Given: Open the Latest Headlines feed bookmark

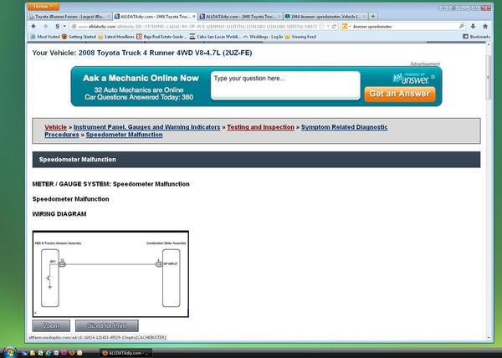Looking at the screenshot, I should point(116,37).
